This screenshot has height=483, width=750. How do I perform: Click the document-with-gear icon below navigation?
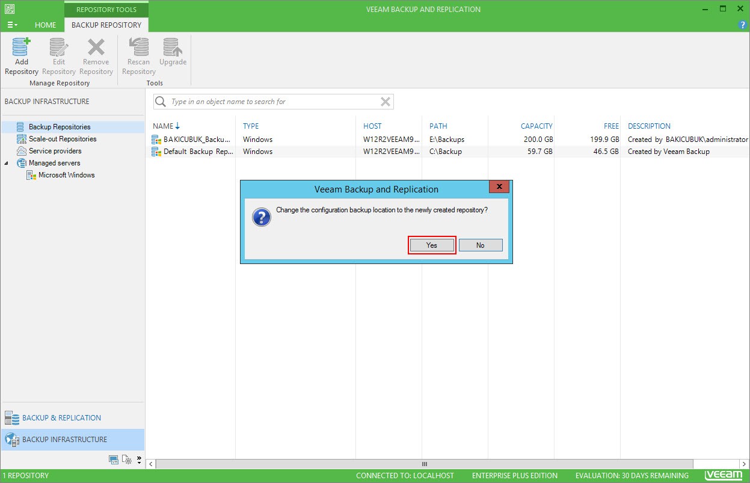click(127, 460)
